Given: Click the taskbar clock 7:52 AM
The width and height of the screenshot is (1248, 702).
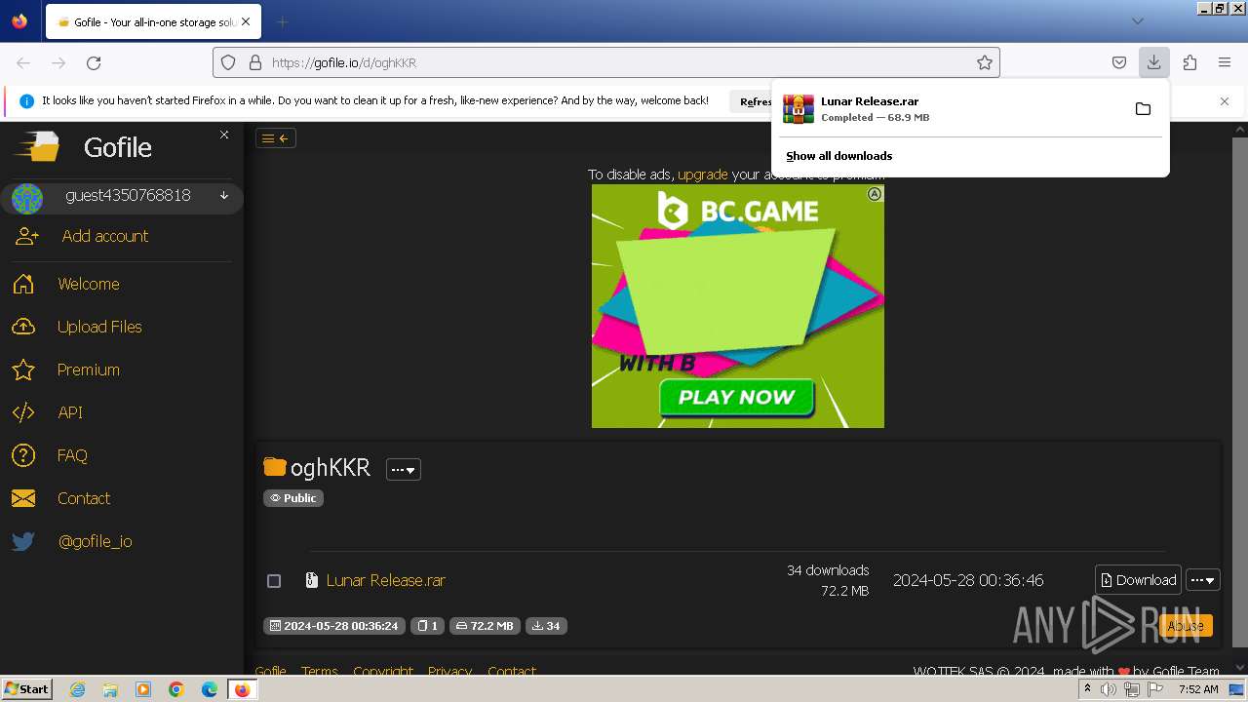Looking at the screenshot, I should pyautogui.click(x=1198, y=689).
